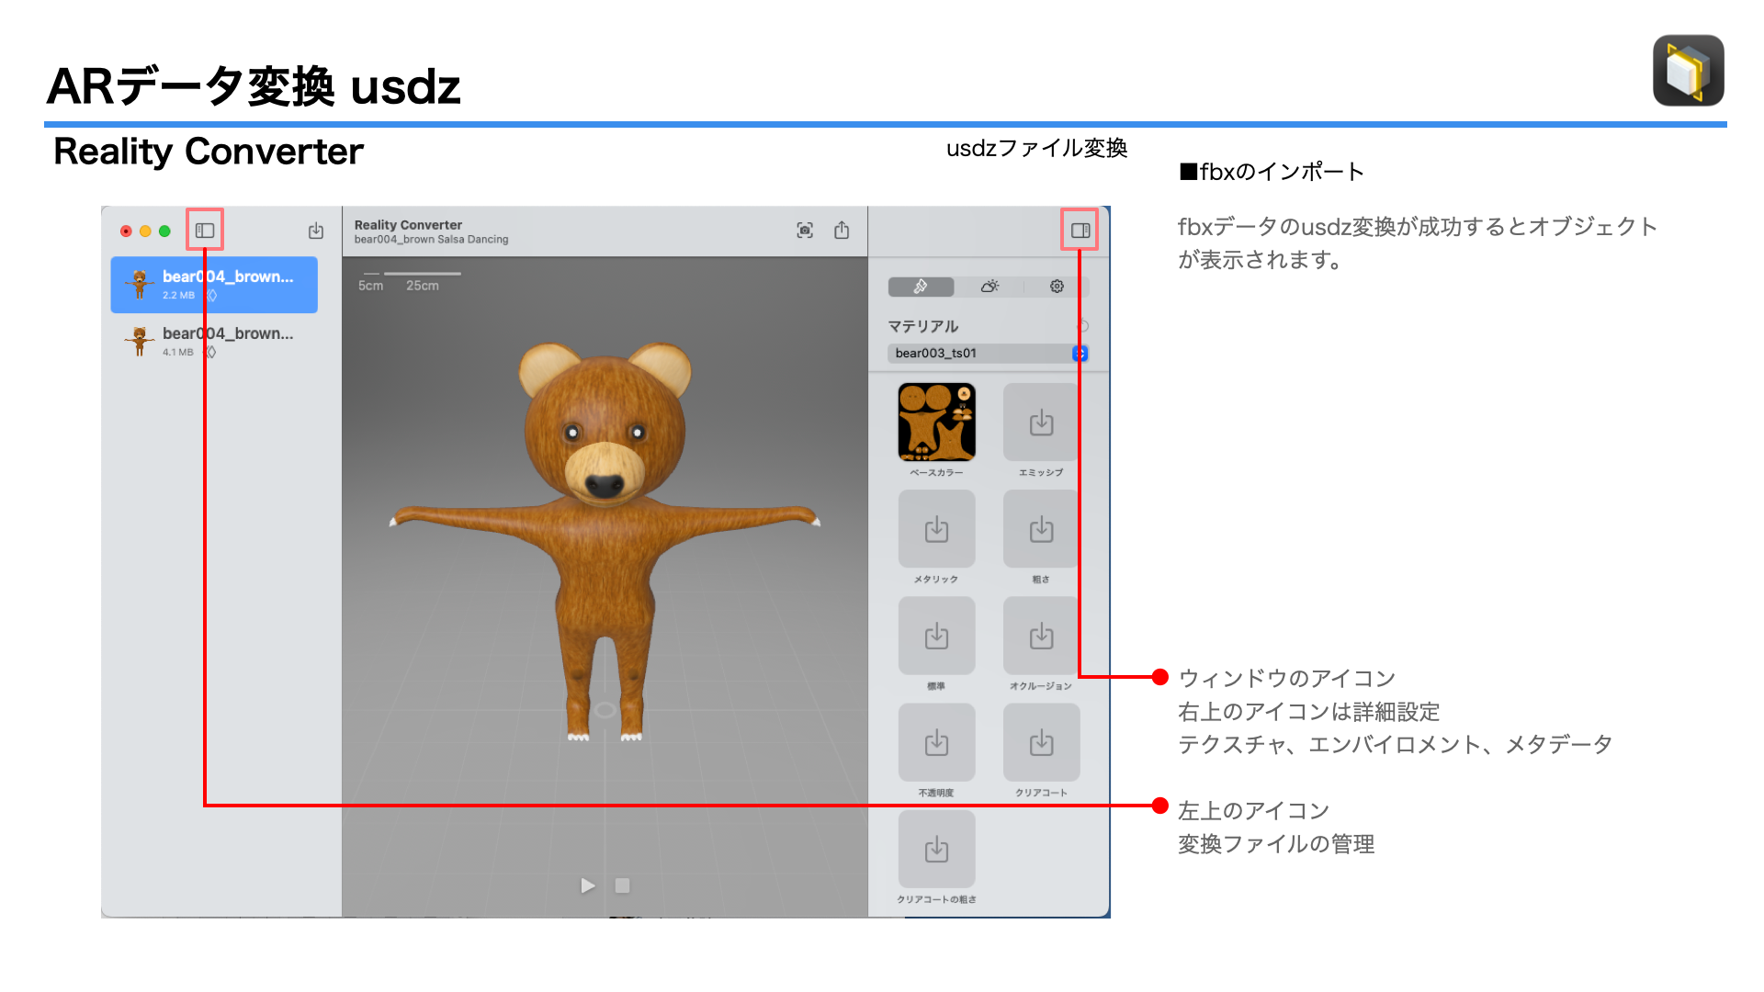Close the Reality Converter window
The height and width of the screenshot is (992, 1764).
coord(126,231)
